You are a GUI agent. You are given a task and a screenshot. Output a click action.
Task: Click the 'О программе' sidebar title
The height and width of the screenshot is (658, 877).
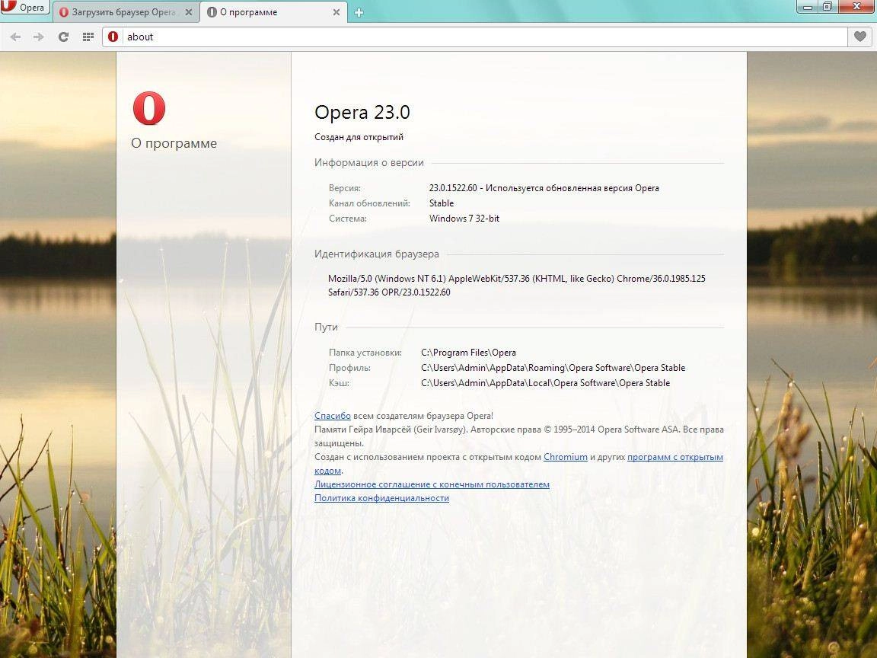pos(174,143)
